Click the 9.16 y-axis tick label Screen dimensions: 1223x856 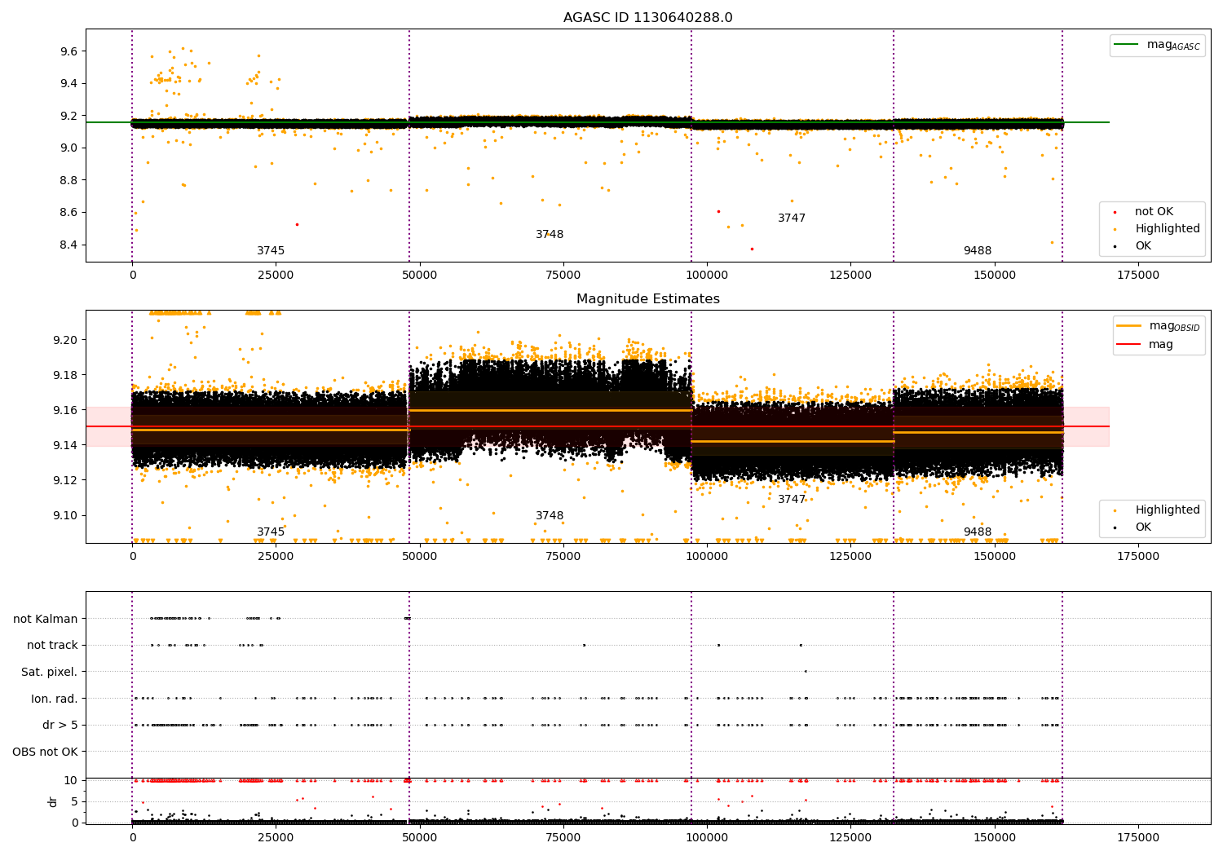coord(66,410)
